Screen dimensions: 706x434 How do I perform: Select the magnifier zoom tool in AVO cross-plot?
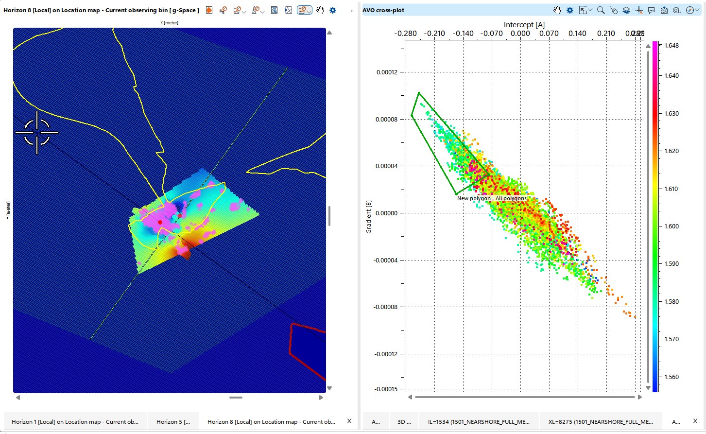click(601, 10)
